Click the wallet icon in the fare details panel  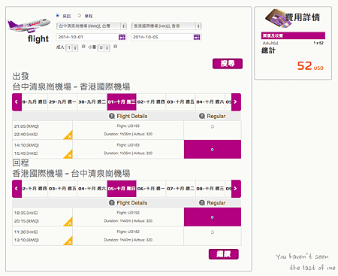click(x=278, y=19)
